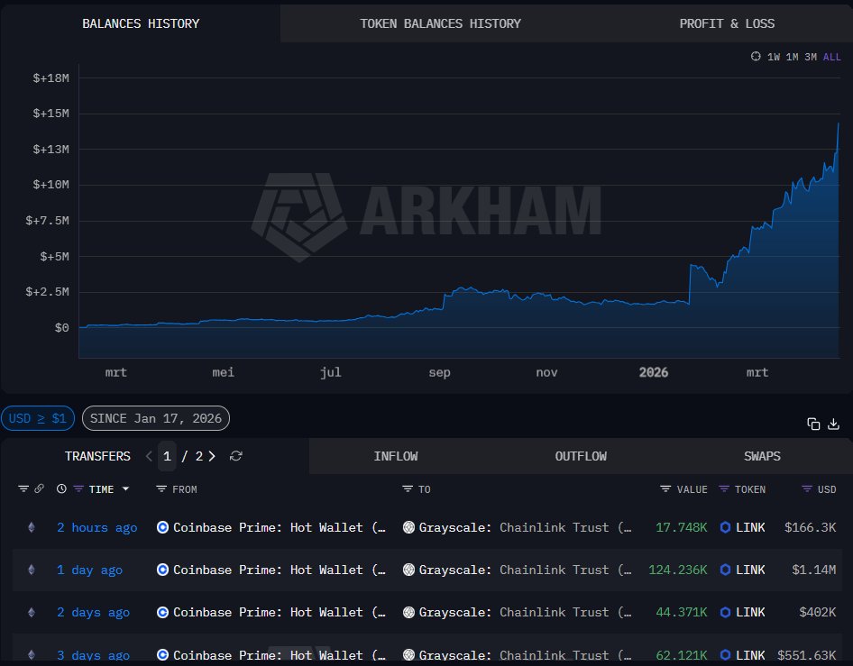Refresh the transfers list
Image resolution: width=853 pixels, height=666 pixels.
(236, 456)
